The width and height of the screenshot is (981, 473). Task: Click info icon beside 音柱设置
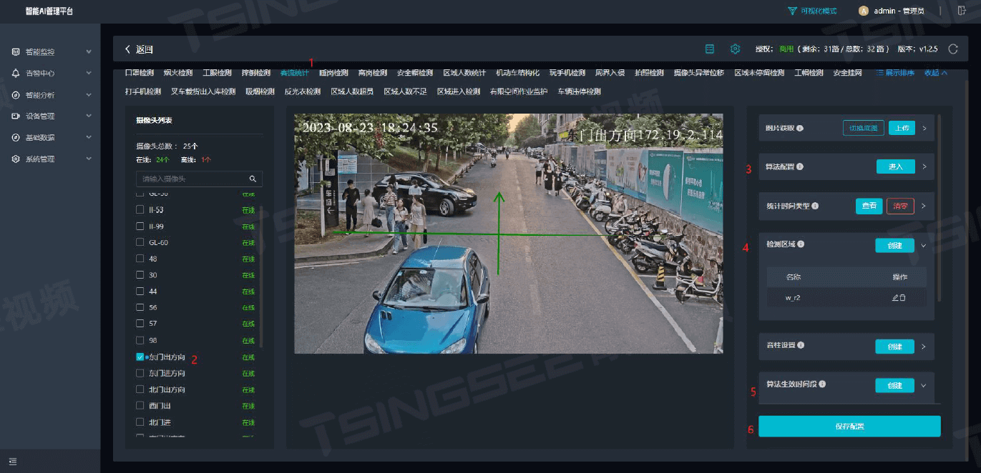click(800, 346)
